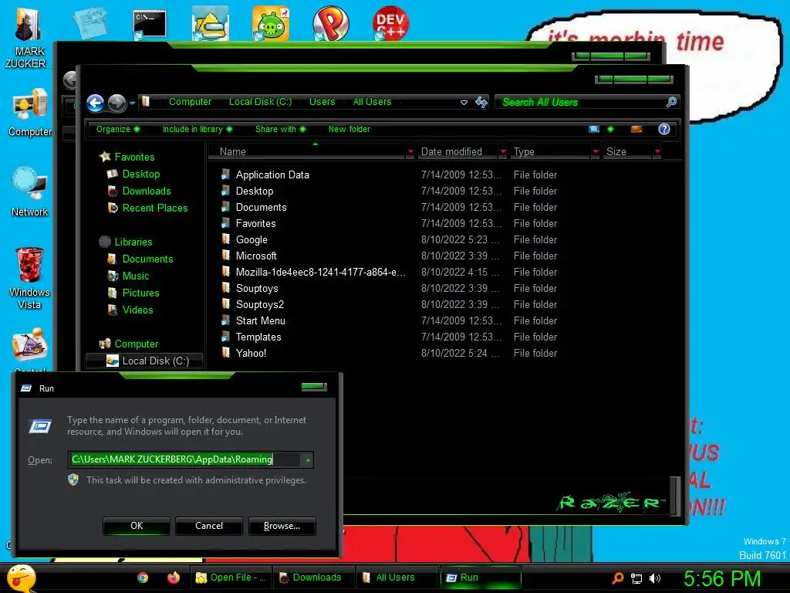Click Computer in the address breadcrumb
The height and width of the screenshot is (593, 790).
tap(190, 102)
